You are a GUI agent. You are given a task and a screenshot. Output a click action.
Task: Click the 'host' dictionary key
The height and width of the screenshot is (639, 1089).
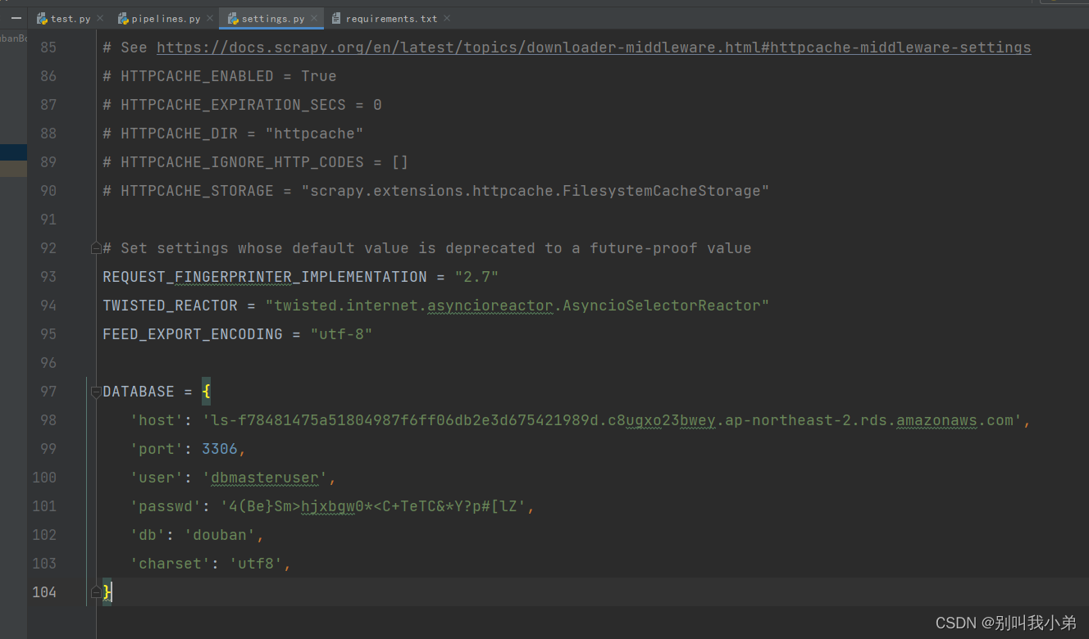(x=157, y=420)
